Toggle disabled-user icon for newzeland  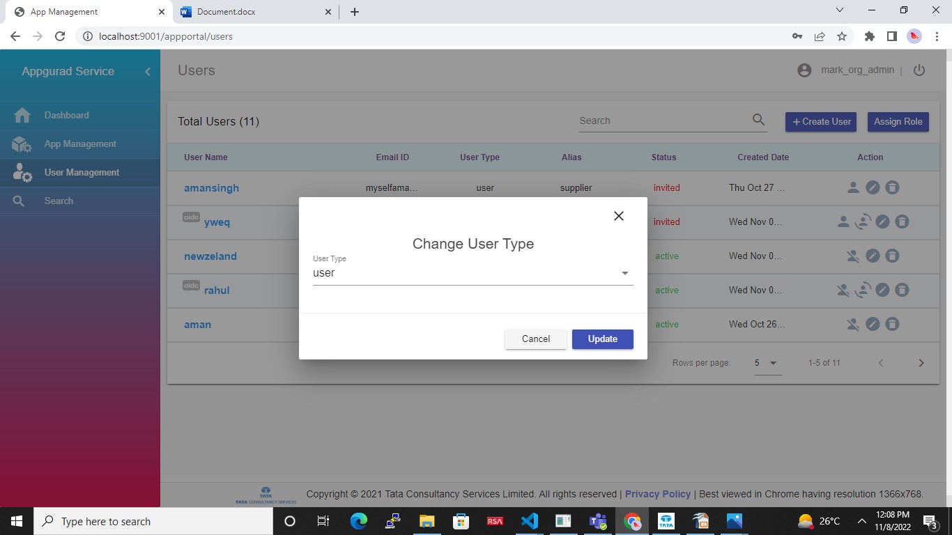(x=852, y=256)
